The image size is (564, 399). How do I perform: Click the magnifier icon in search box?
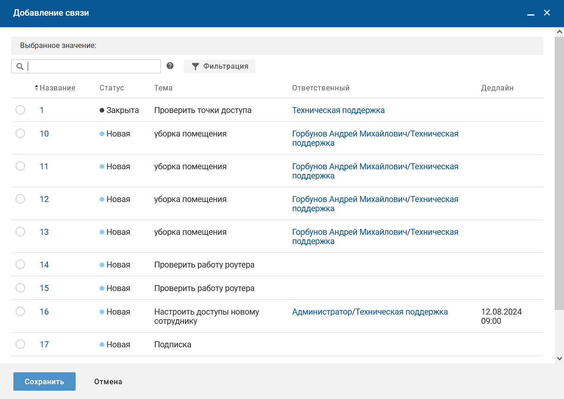tap(20, 66)
